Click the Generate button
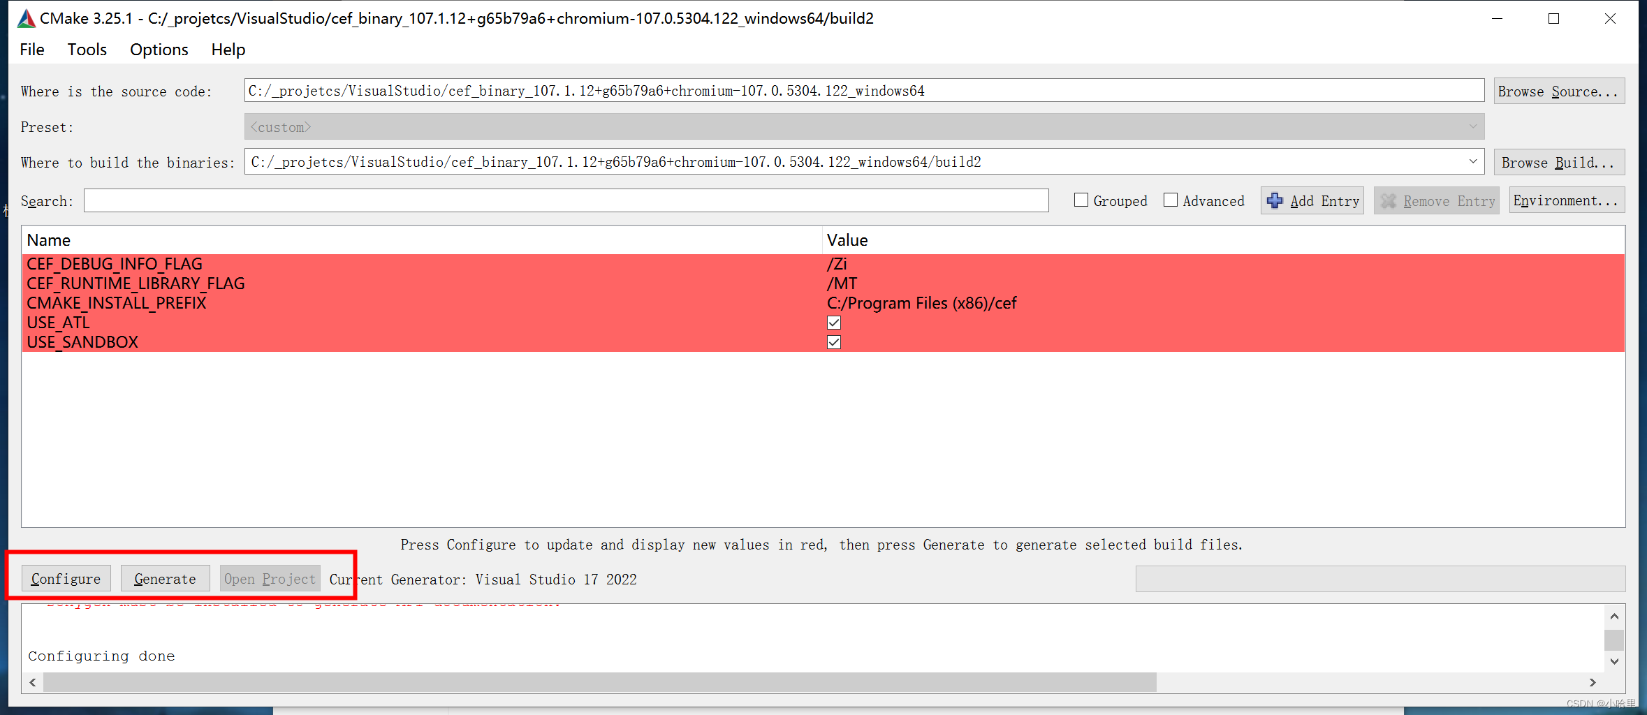This screenshot has width=1647, height=715. 165,579
